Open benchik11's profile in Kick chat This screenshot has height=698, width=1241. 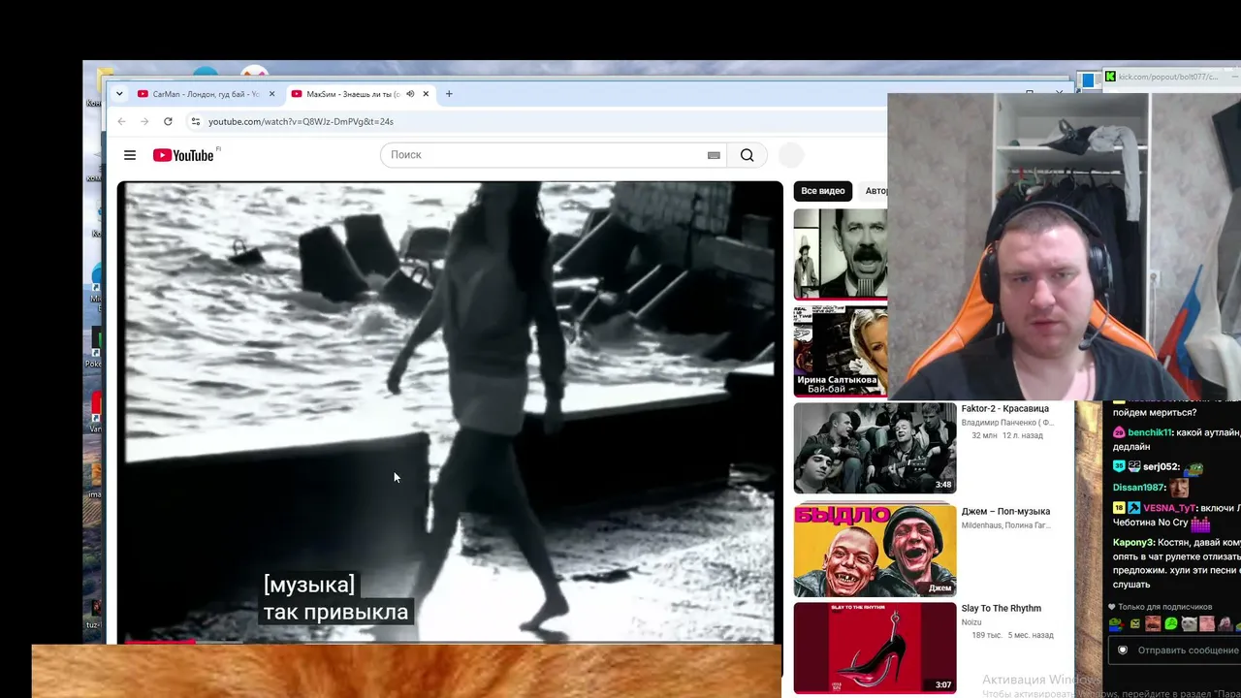(x=1151, y=432)
